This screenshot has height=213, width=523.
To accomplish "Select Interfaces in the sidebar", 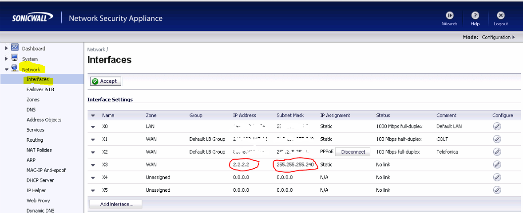I will pos(38,80).
